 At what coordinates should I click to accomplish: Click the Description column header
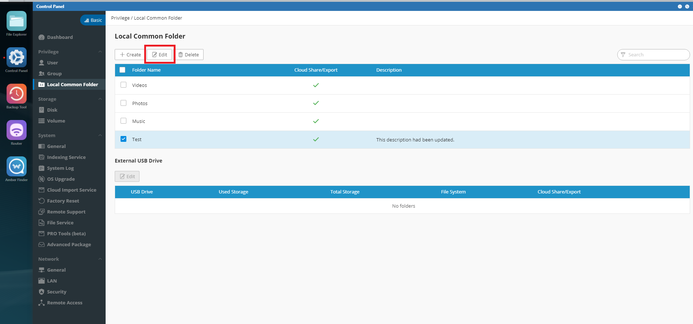point(389,70)
